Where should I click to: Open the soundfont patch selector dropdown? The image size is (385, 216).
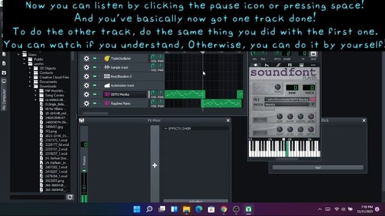click(313, 104)
